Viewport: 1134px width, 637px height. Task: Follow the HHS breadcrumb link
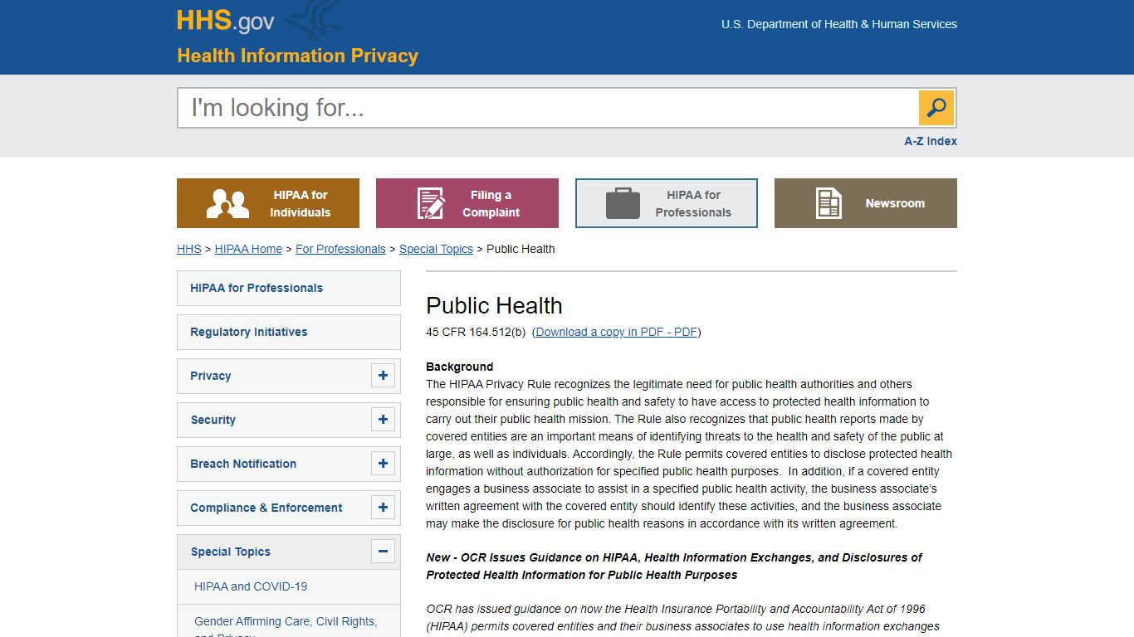click(x=189, y=249)
